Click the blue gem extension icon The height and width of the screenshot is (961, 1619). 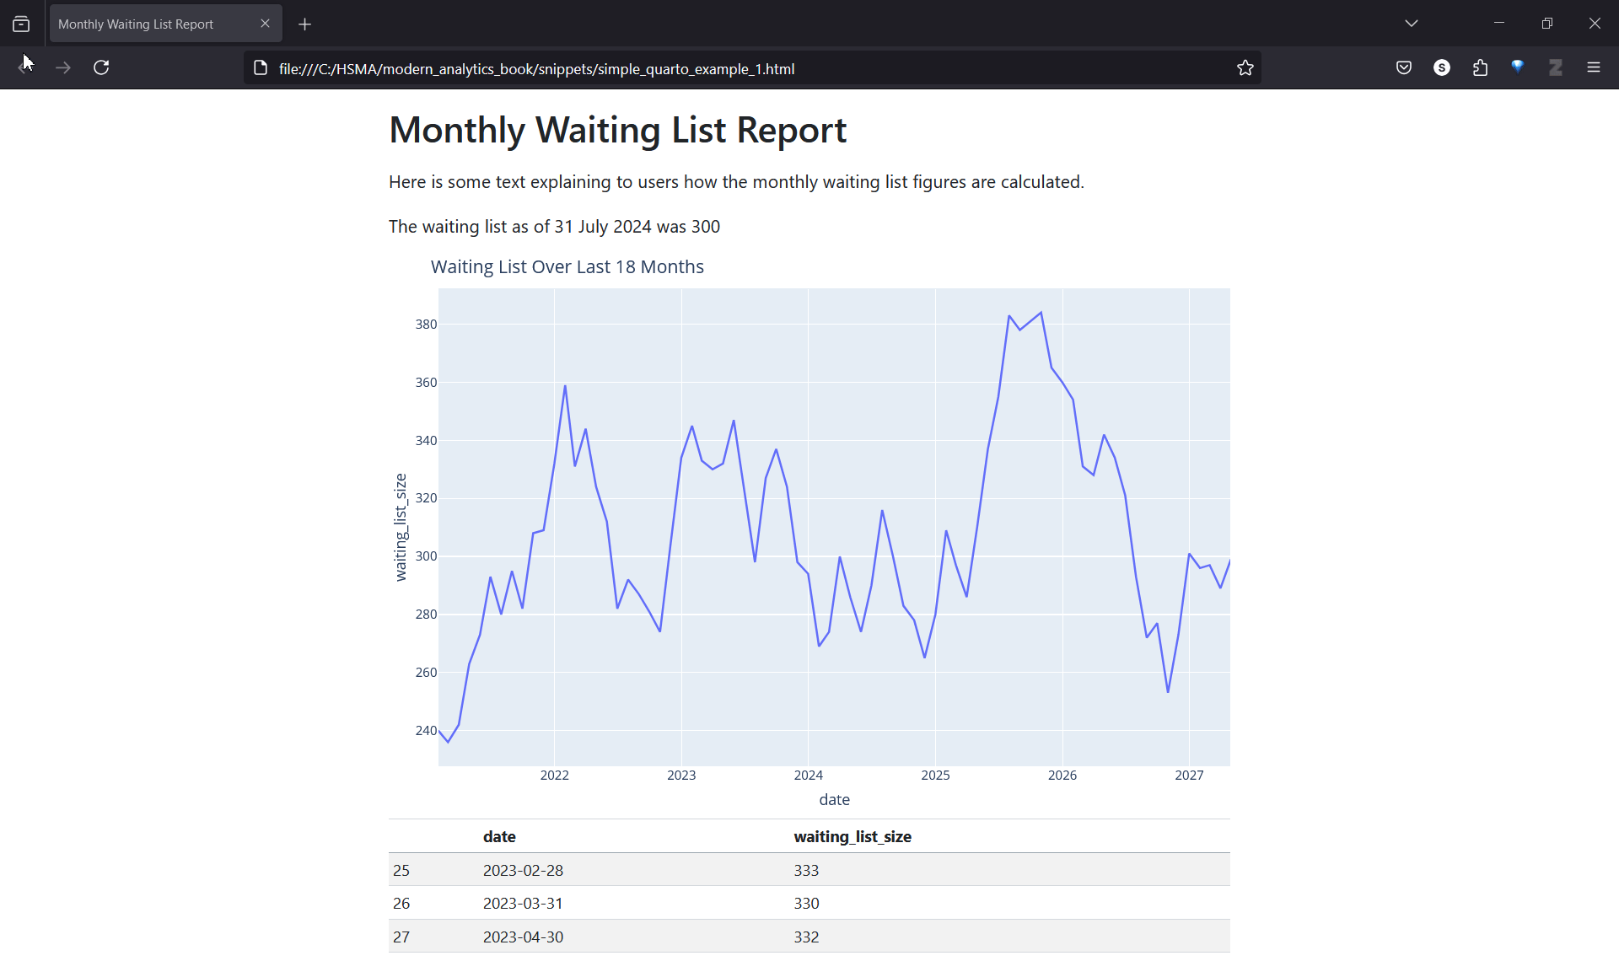pyautogui.click(x=1518, y=67)
